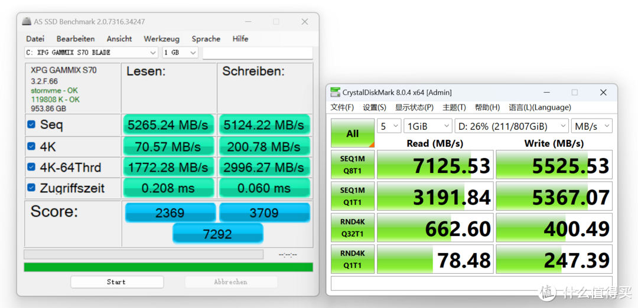Screen dimensions: 638x308
Task: Click the elapsed time display --:--:--
Action: [x=288, y=255]
